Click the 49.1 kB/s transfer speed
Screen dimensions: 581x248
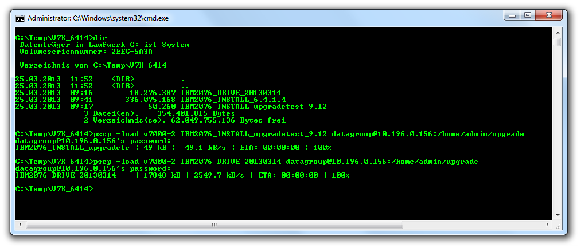point(206,148)
